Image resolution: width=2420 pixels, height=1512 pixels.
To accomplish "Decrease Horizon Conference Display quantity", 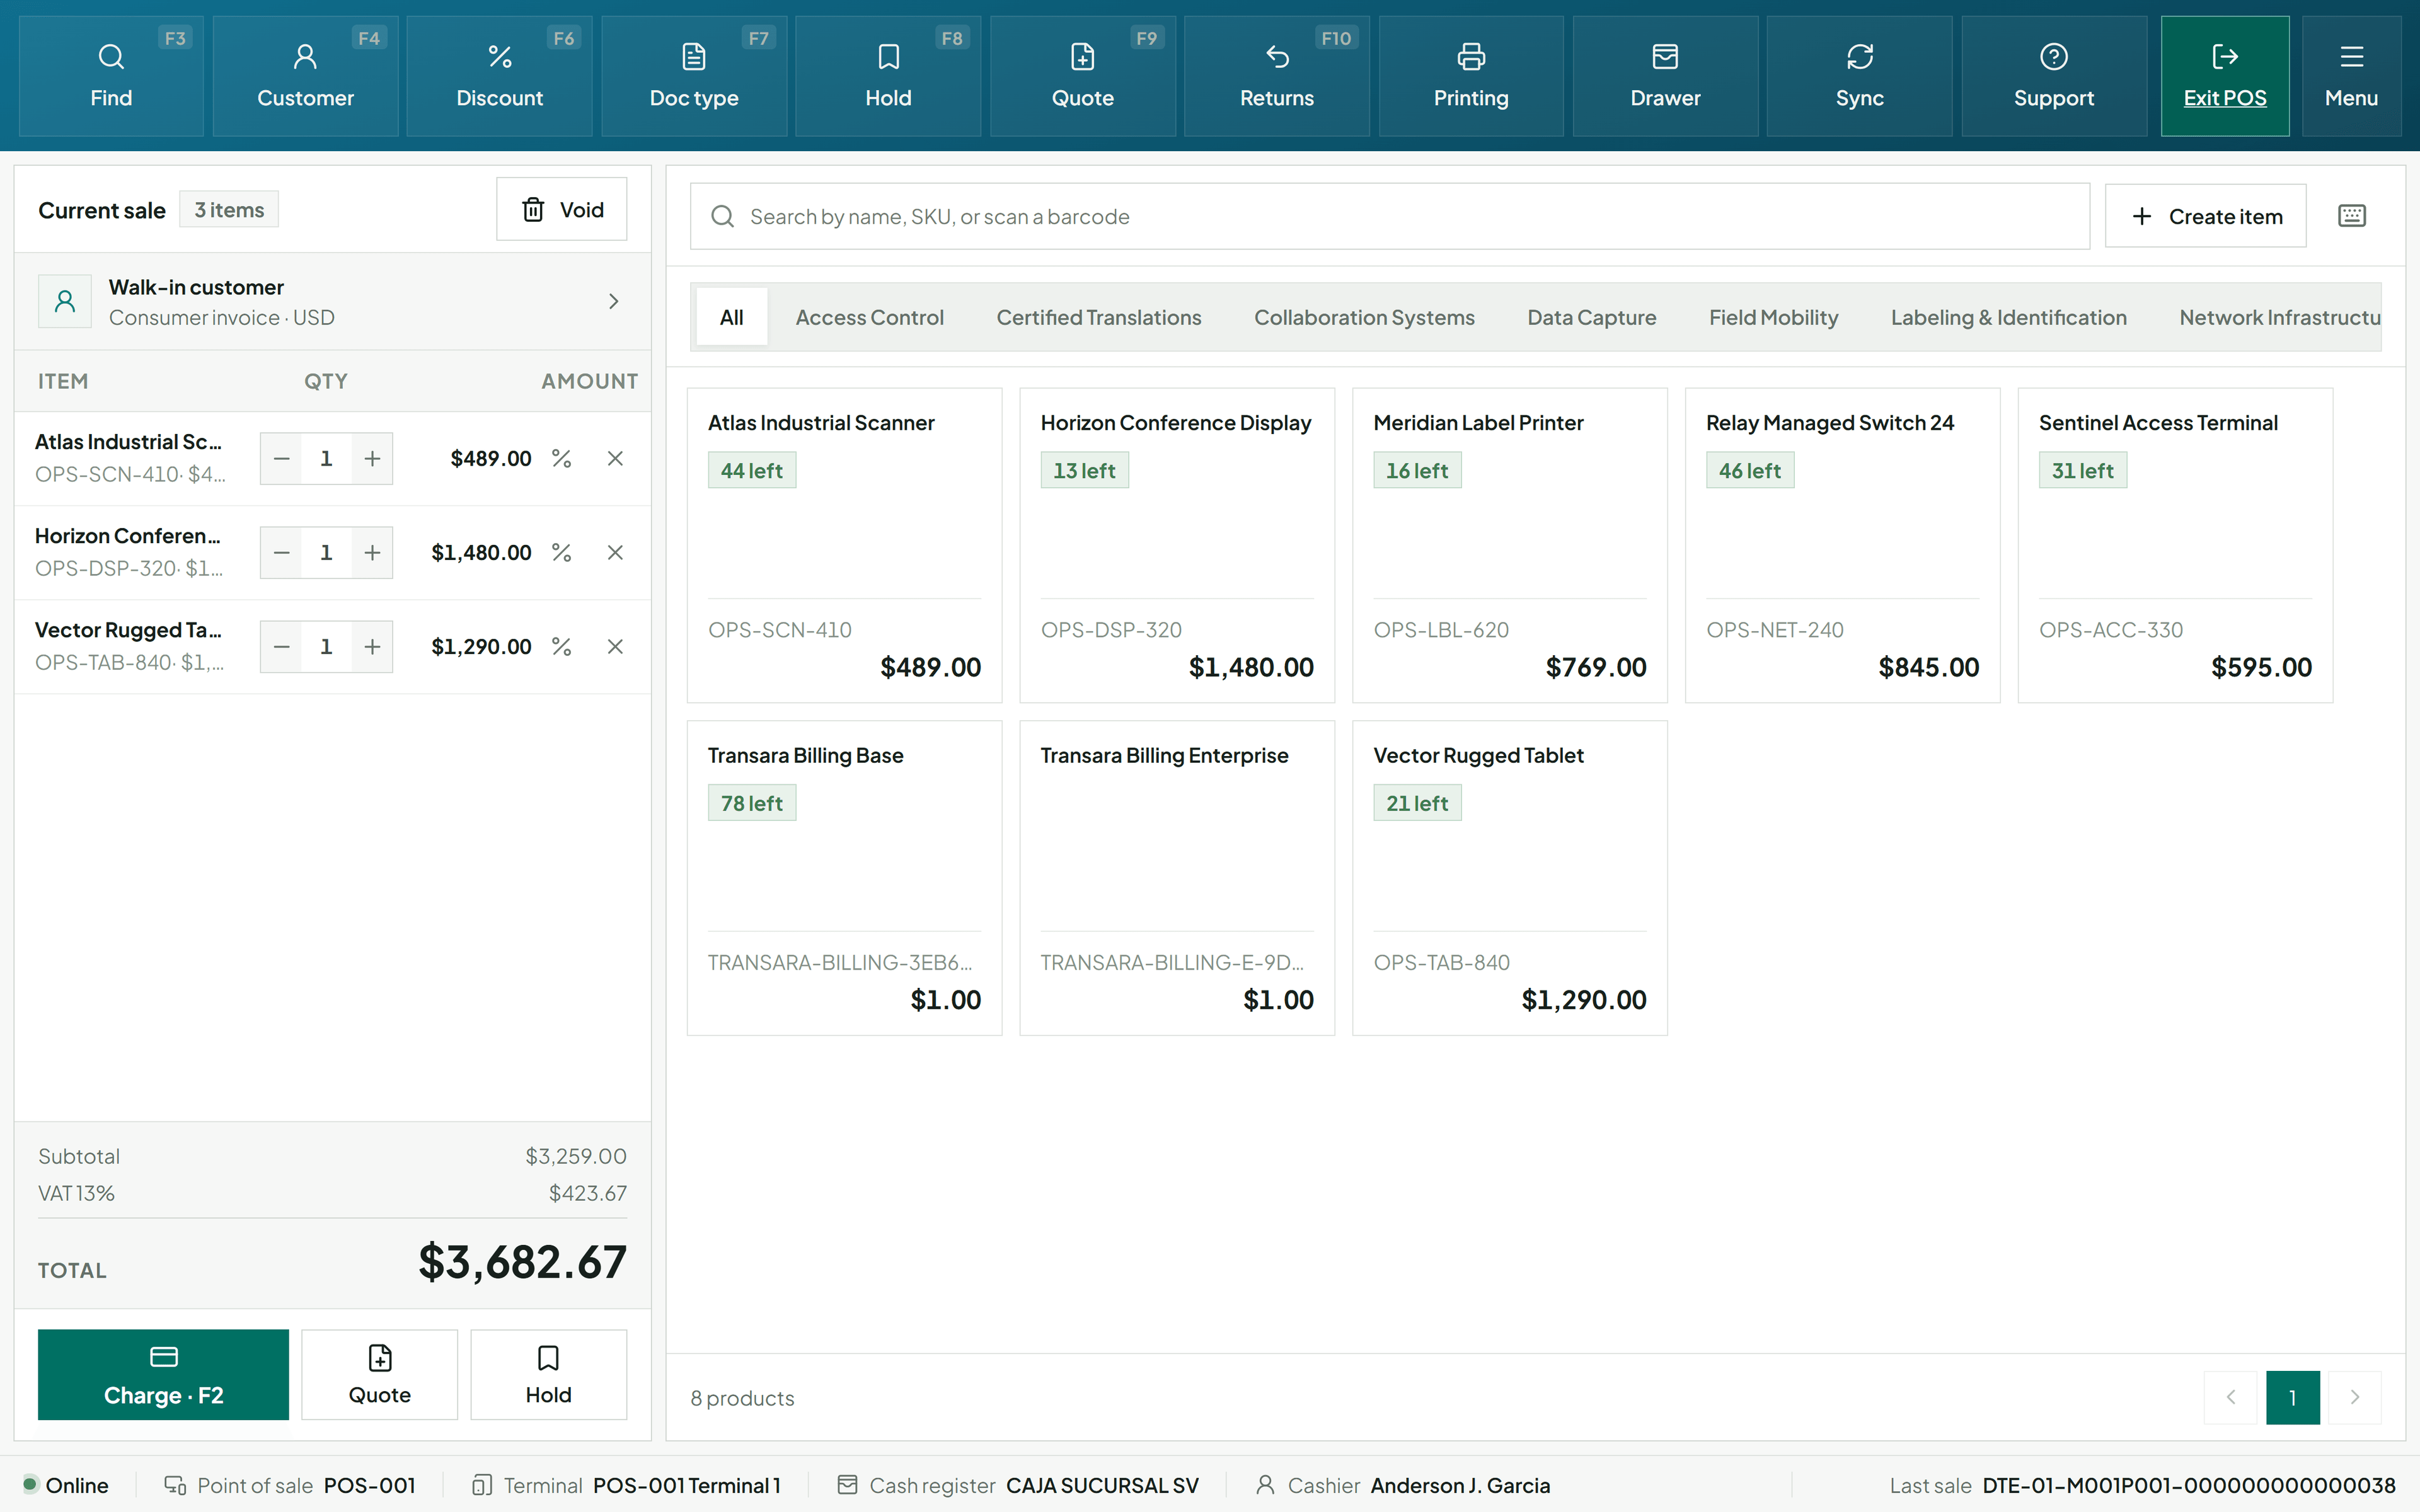I will pyautogui.click(x=282, y=552).
